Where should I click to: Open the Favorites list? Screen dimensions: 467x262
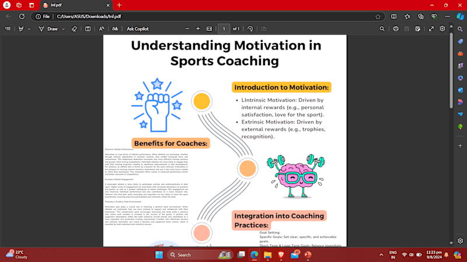click(x=407, y=16)
